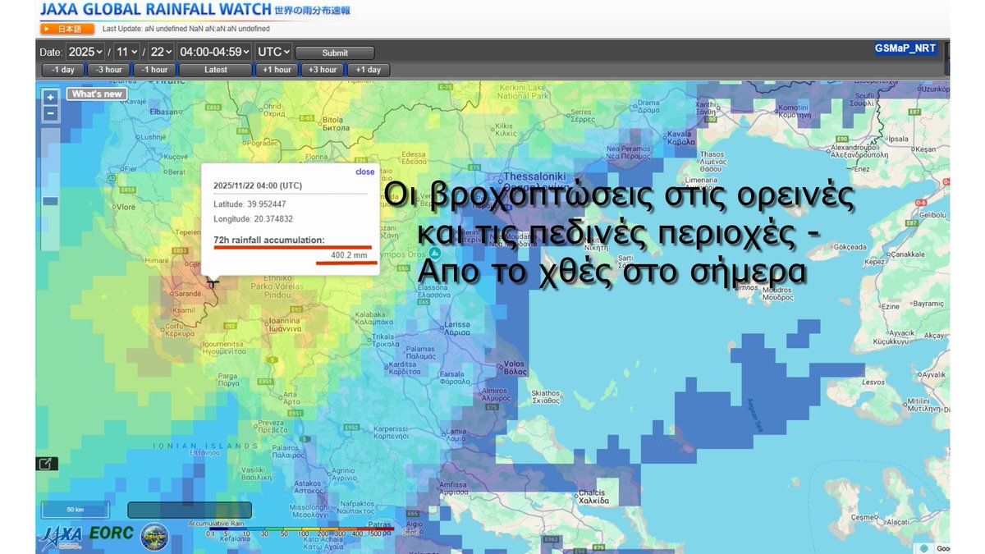Viewport: 985px width, 554px height.
Task: Click the Last Update status text
Action: (186, 29)
